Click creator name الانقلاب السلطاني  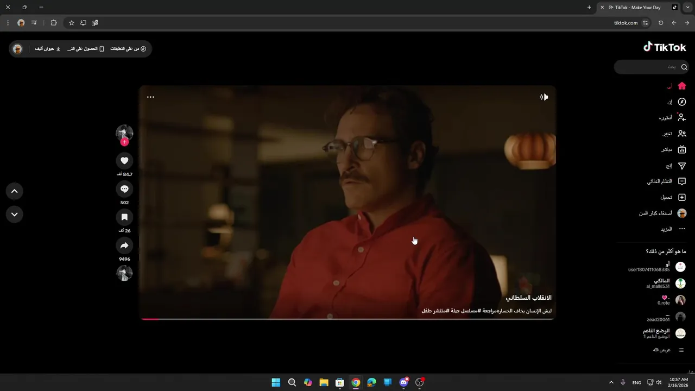coord(528,298)
